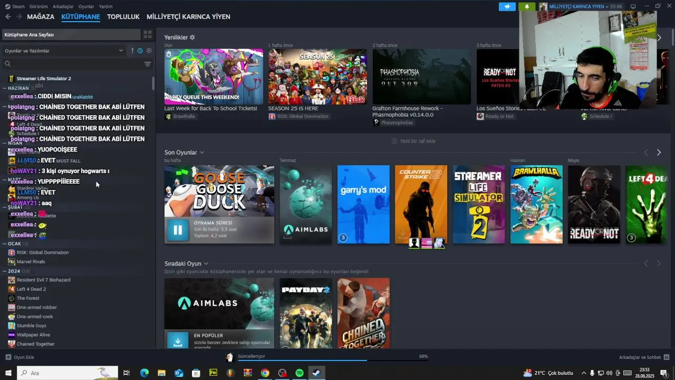Open the PAYDAY 2 game tile
Image resolution: width=675 pixels, height=380 pixels.
[306, 312]
